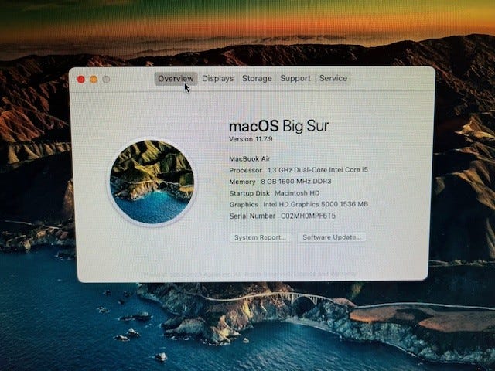
Task: Select the Service tab
Action: (x=333, y=78)
